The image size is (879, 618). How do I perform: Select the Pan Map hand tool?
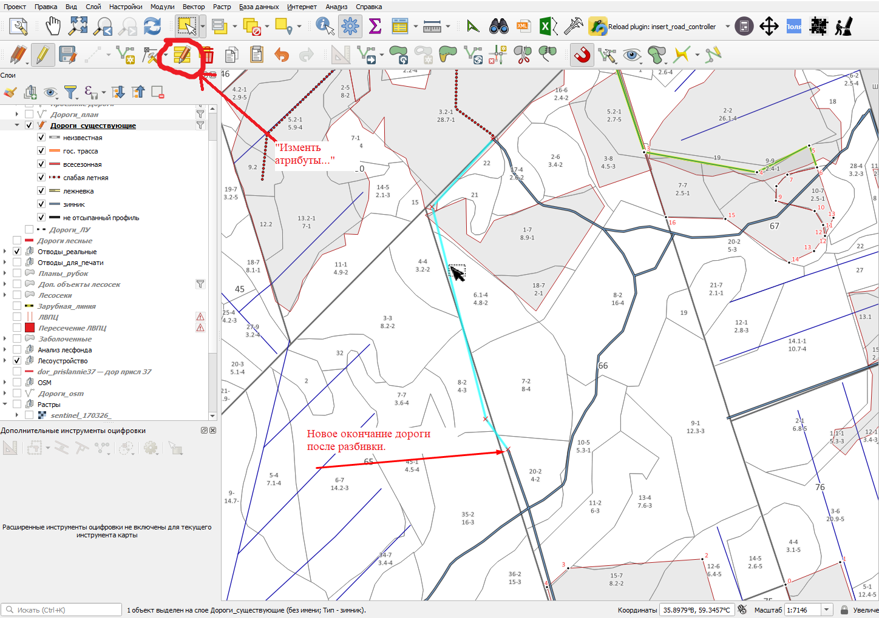click(53, 27)
